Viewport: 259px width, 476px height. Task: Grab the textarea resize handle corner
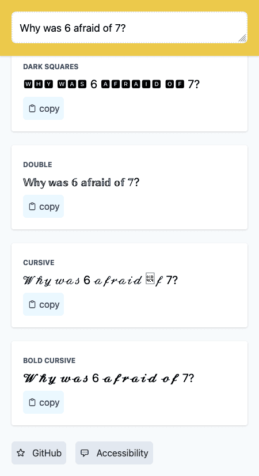point(242,38)
